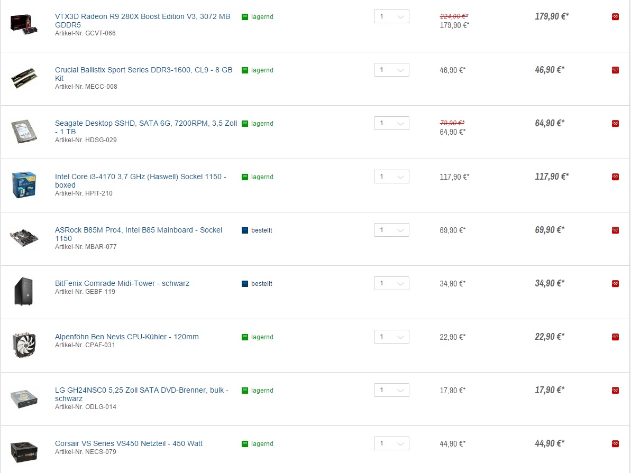Image resolution: width=631 pixels, height=473 pixels.
Task: Remove Intel Core i3-4170 from cart
Action: 615,177
